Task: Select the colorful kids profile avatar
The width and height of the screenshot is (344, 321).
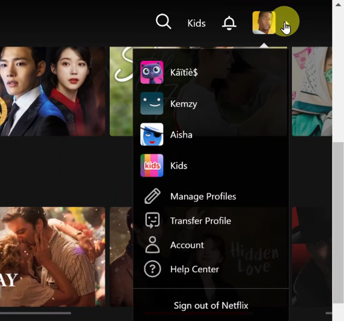Action: coord(152,165)
